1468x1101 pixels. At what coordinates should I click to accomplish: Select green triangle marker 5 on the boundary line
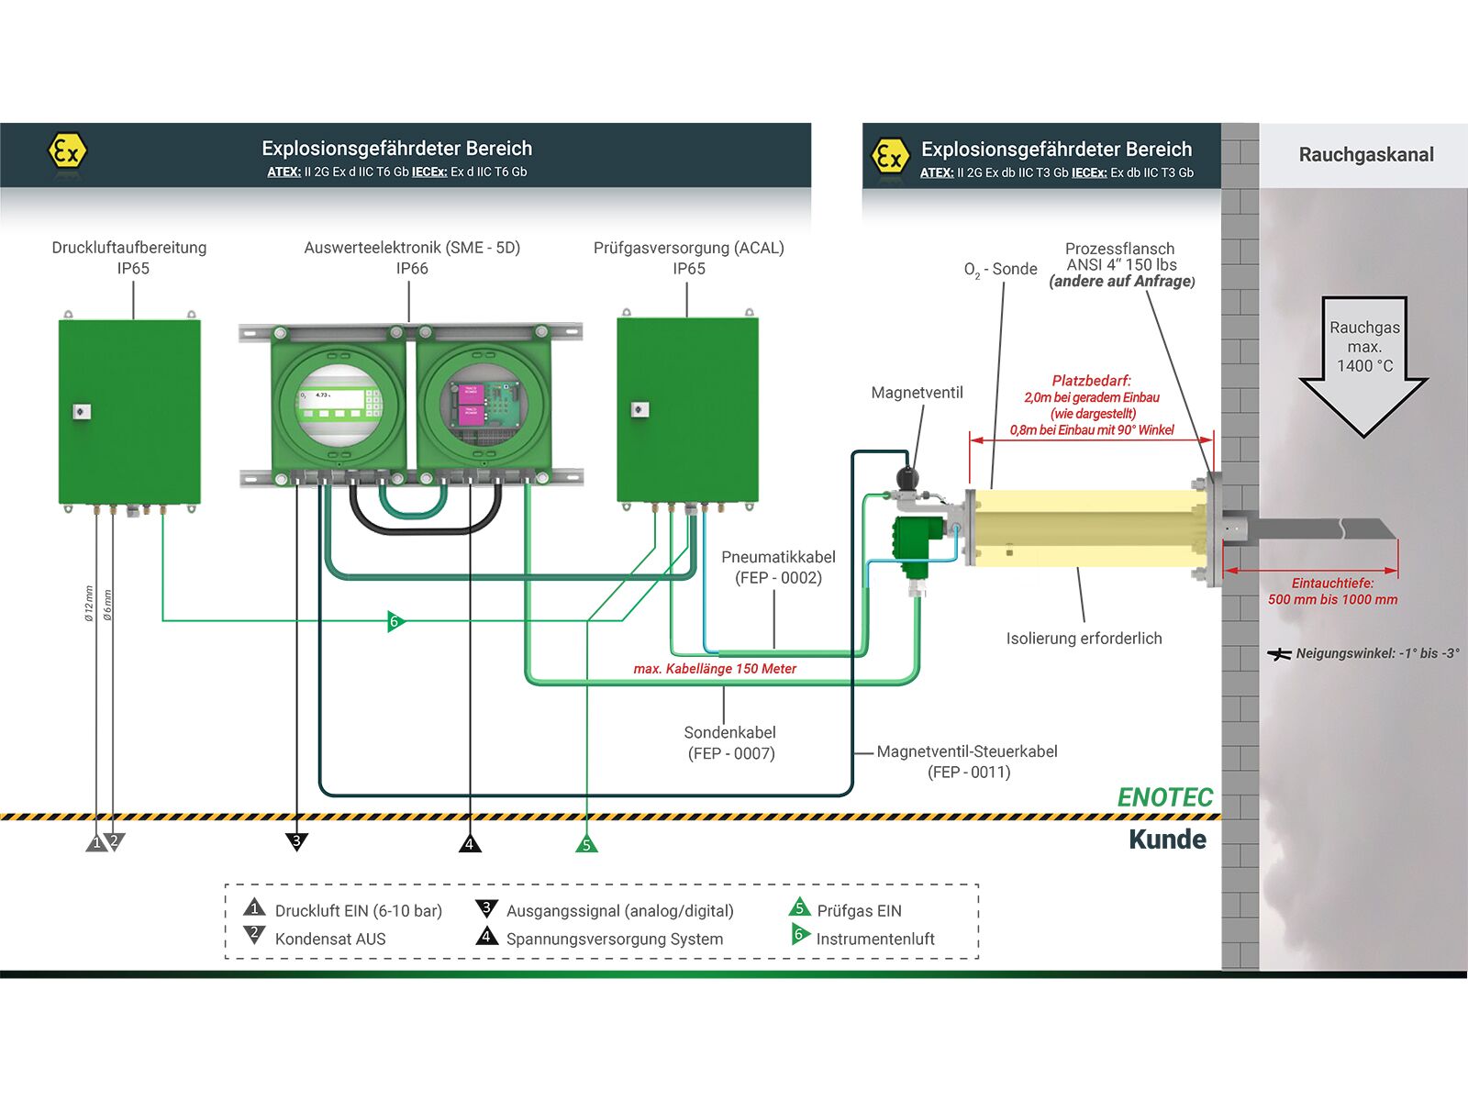(x=586, y=843)
